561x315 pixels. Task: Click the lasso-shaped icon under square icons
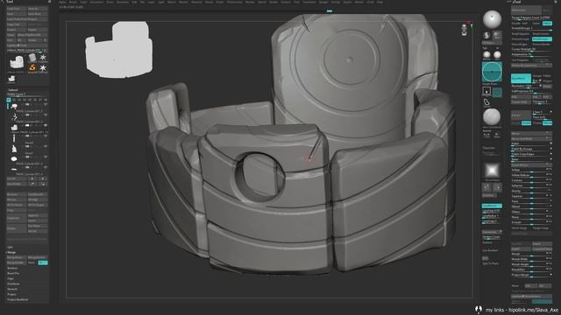pyautogui.click(x=487, y=103)
